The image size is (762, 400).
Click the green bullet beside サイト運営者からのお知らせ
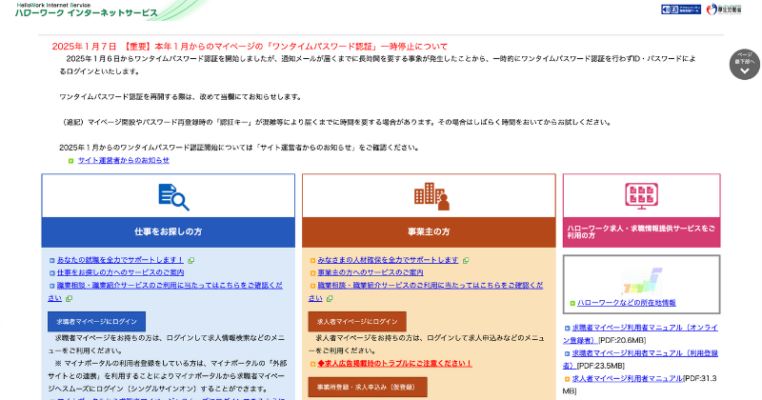pyautogui.click(x=70, y=160)
